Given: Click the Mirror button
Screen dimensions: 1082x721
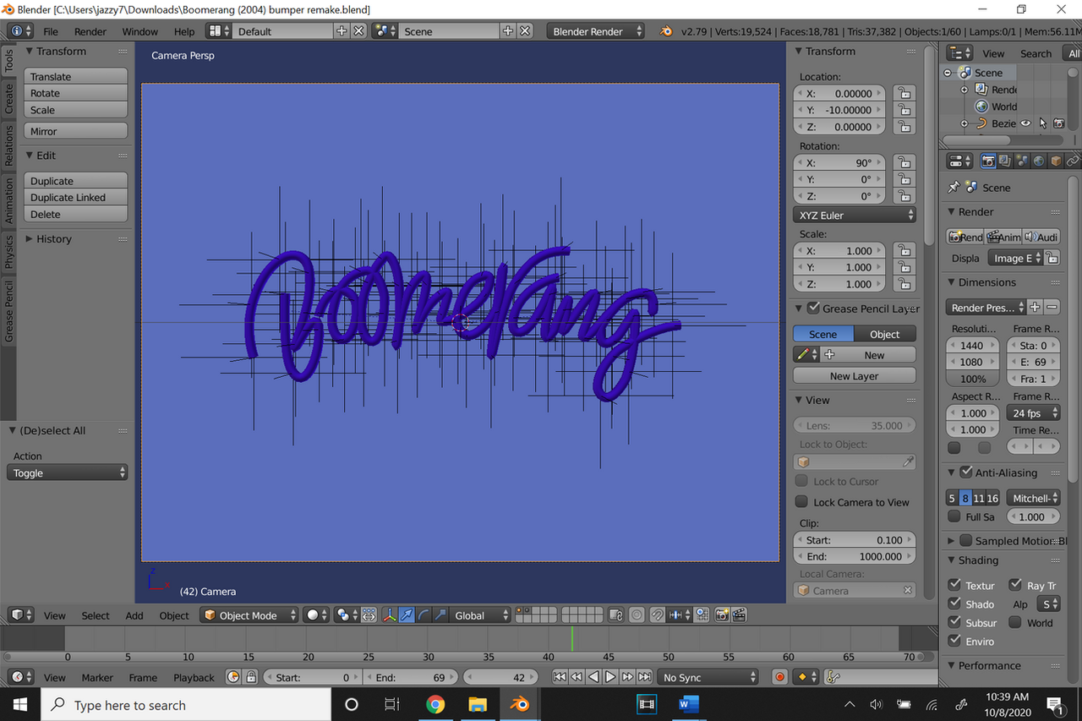Looking at the screenshot, I should tap(75, 131).
